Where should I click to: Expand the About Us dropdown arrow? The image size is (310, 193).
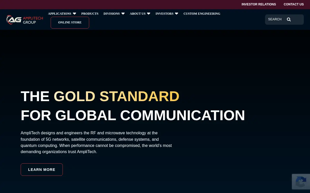(149, 14)
